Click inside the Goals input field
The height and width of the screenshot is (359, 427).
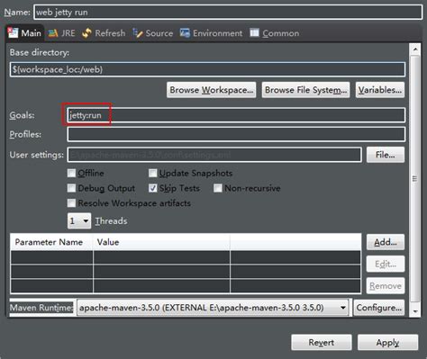(236, 115)
